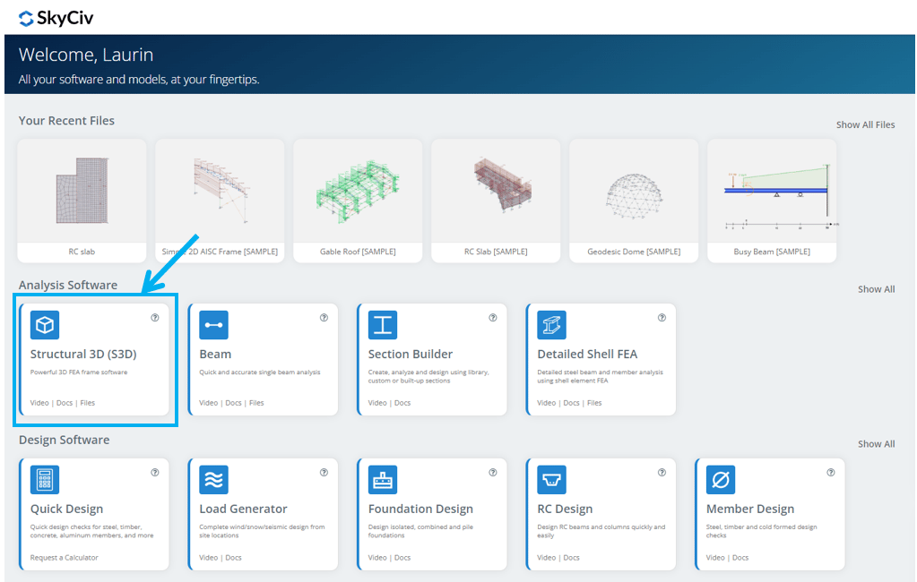Open Member Design Docs link
The height and width of the screenshot is (582, 917).
pos(740,558)
